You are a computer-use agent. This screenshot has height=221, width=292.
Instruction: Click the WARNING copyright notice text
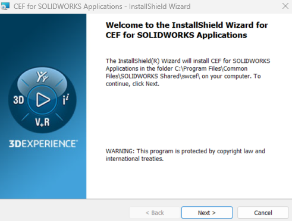click(186, 155)
